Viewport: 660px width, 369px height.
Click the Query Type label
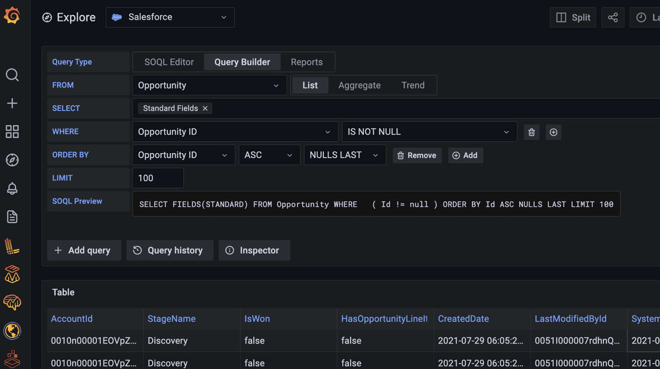click(72, 62)
